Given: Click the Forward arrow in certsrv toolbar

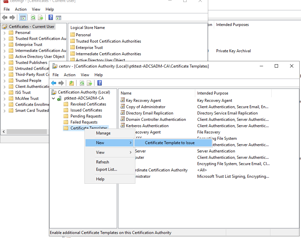Looking at the screenshot, I should [61, 83].
